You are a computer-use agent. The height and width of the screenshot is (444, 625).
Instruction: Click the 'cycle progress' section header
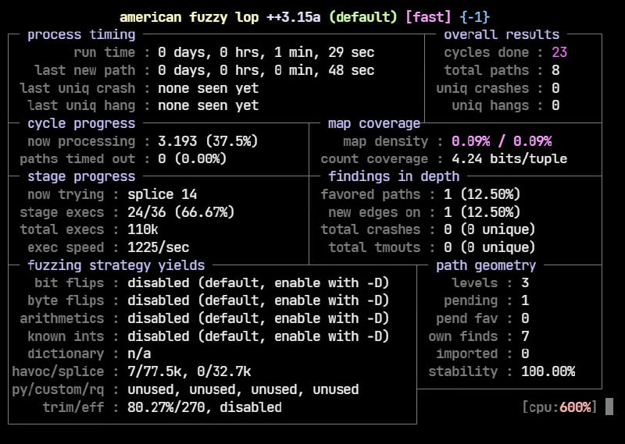[81, 123]
